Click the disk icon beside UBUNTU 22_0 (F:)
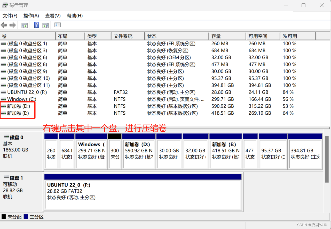 [3, 92]
